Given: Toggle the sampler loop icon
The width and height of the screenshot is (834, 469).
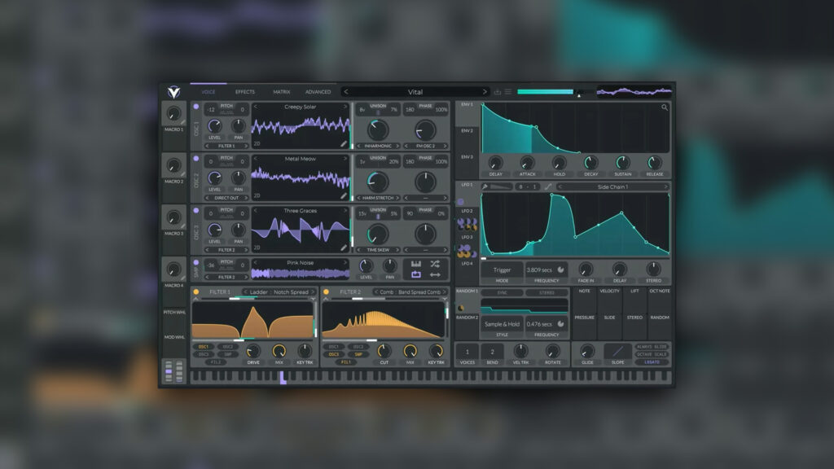Looking at the screenshot, I should coord(416,274).
